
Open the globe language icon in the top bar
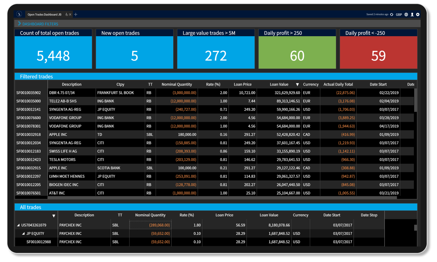(406, 14)
